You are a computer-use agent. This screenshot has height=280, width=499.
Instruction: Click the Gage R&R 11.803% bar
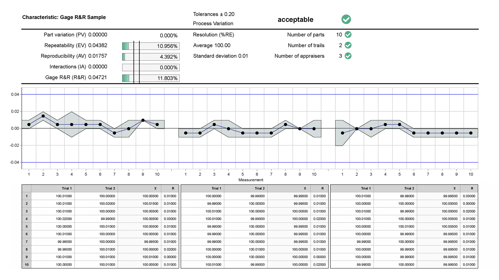(x=151, y=78)
